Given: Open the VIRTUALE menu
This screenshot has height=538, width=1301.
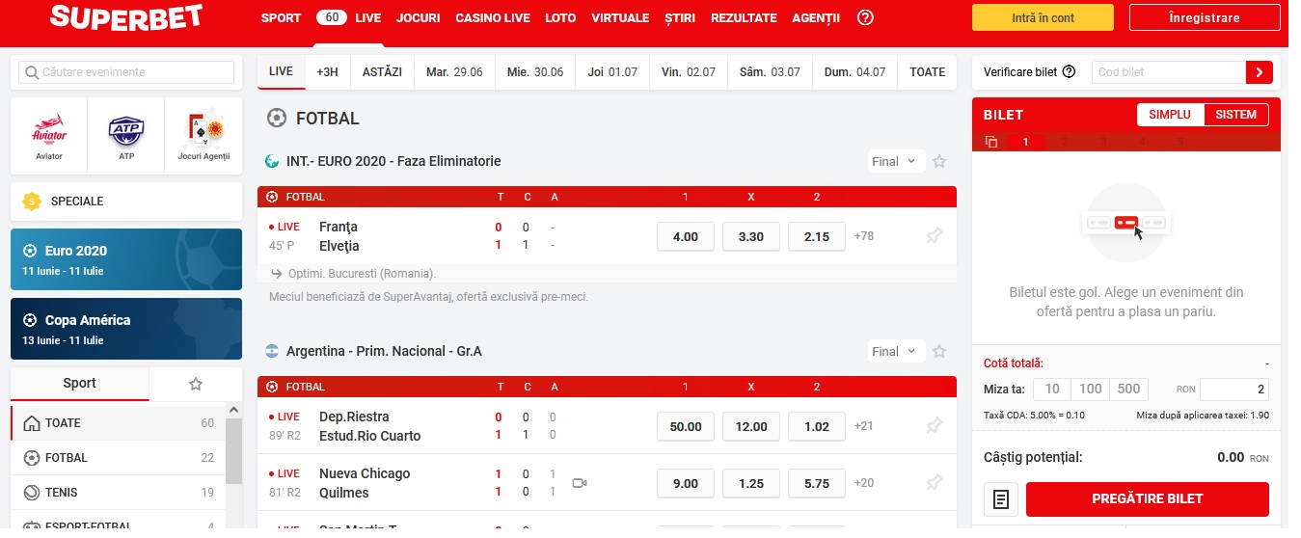Looking at the screenshot, I should (x=620, y=17).
